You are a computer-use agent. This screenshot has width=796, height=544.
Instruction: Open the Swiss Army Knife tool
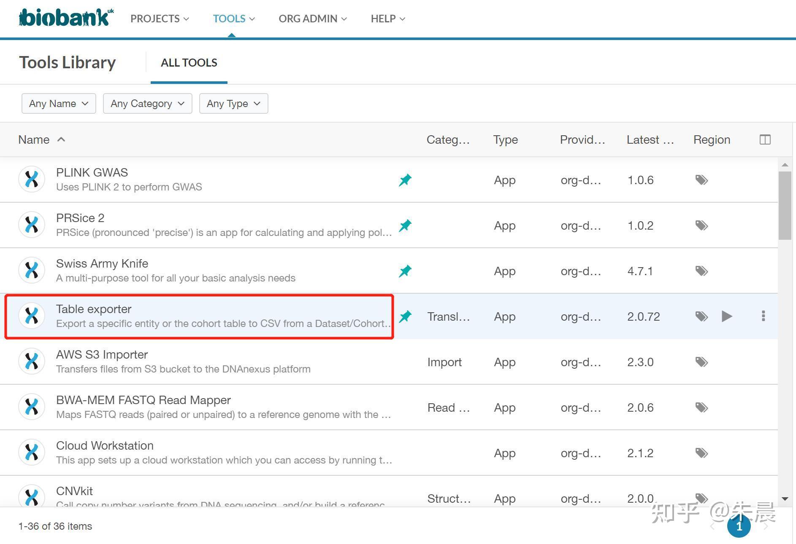[x=102, y=264]
